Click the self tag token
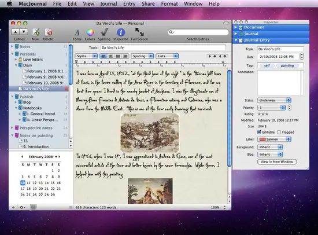The image size is (318, 235). pos(267,65)
